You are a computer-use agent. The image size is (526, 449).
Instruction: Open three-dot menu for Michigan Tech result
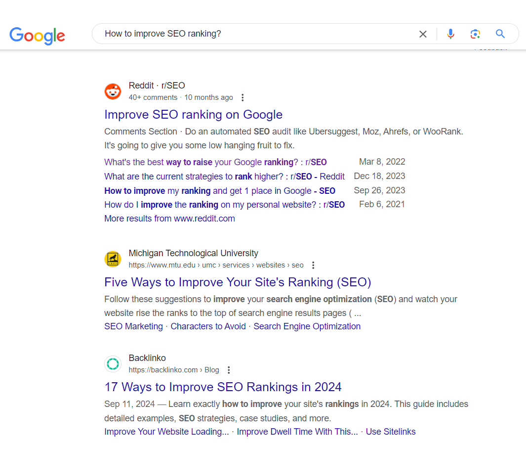pos(313,266)
